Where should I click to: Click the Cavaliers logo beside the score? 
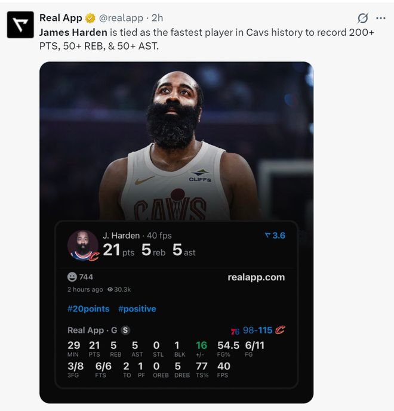coord(280,330)
